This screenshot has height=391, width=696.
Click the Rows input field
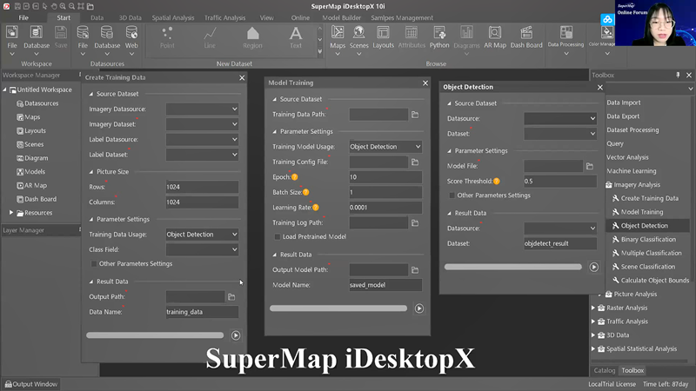pos(202,187)
